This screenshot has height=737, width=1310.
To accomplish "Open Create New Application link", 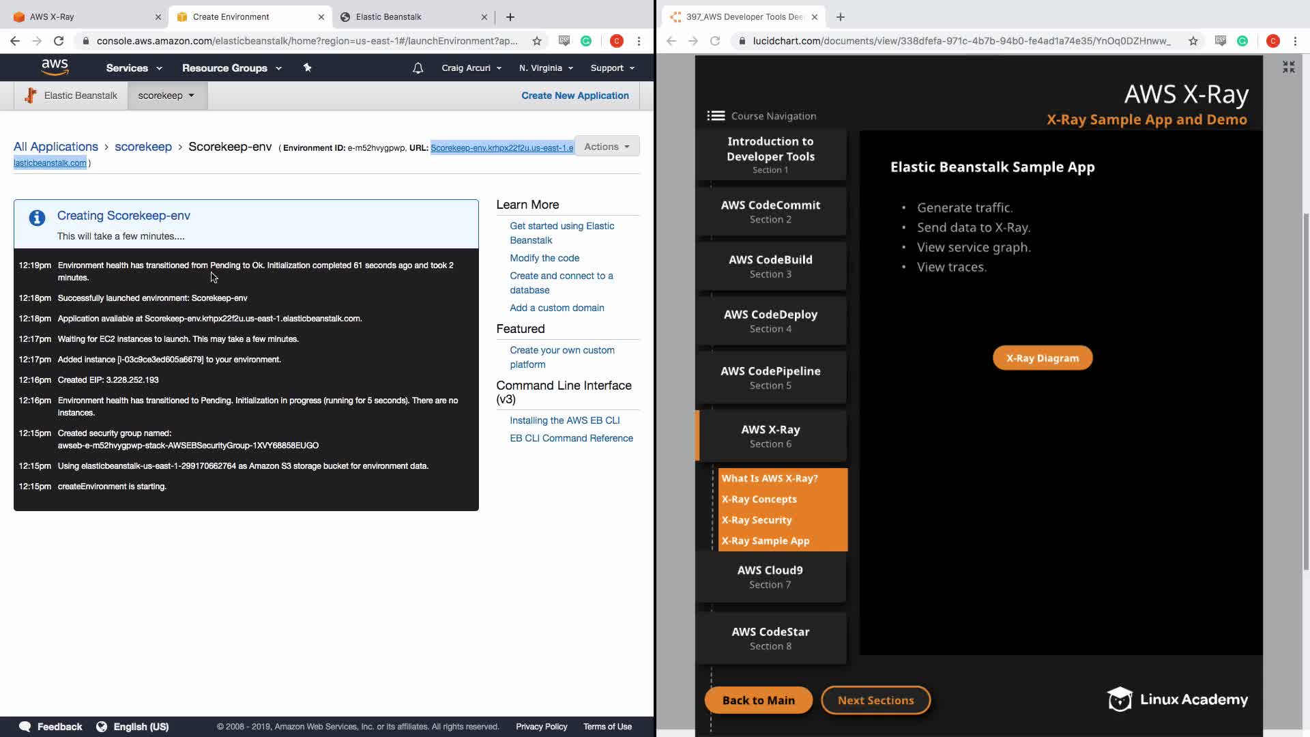I will click(575, 96).
